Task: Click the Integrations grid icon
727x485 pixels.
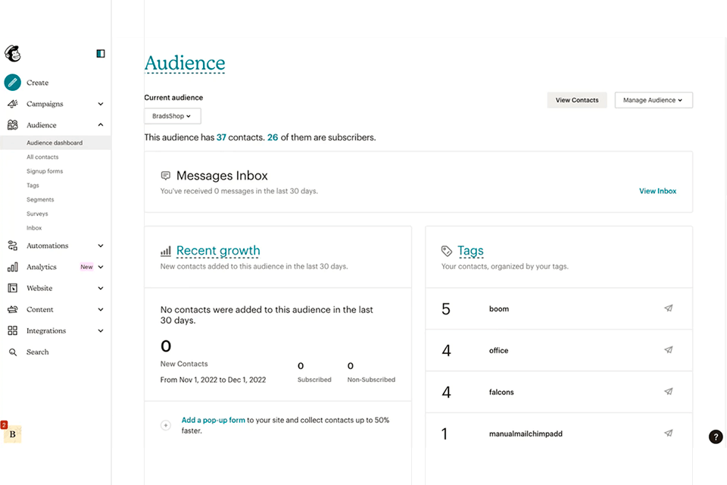Action: point(13,330)
